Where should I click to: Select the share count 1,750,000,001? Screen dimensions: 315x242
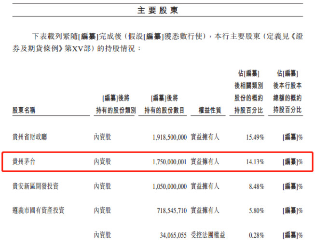click(x=165, y=162)
